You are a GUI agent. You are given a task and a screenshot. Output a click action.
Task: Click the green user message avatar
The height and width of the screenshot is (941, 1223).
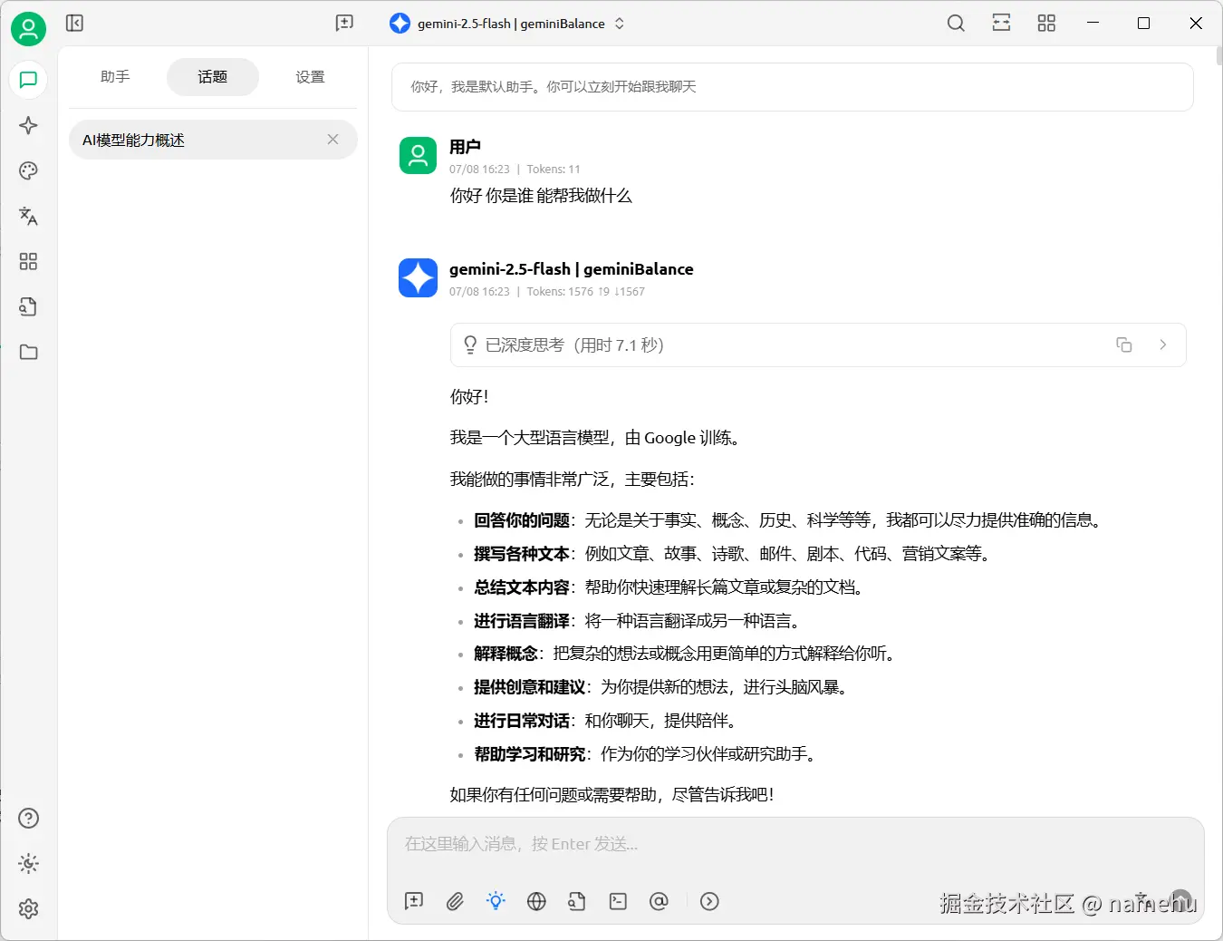click(418, 155)
